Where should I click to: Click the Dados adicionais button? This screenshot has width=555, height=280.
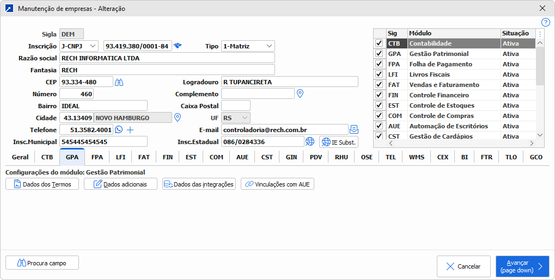[120, 184]
